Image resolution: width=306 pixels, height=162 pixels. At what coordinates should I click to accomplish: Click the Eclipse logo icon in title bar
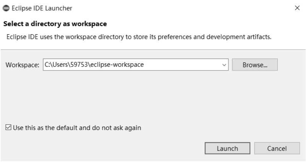pyautogui.click(x=5, y=8)
